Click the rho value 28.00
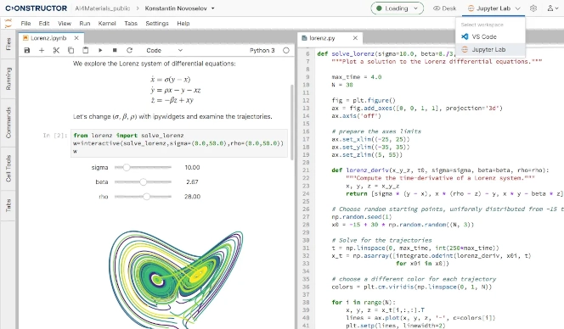The width and height of the screenshot is (564, 329). click(192, 197)
